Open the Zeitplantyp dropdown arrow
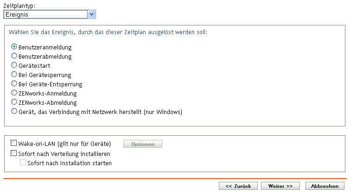350x192 pixels. tap(91, 15)
